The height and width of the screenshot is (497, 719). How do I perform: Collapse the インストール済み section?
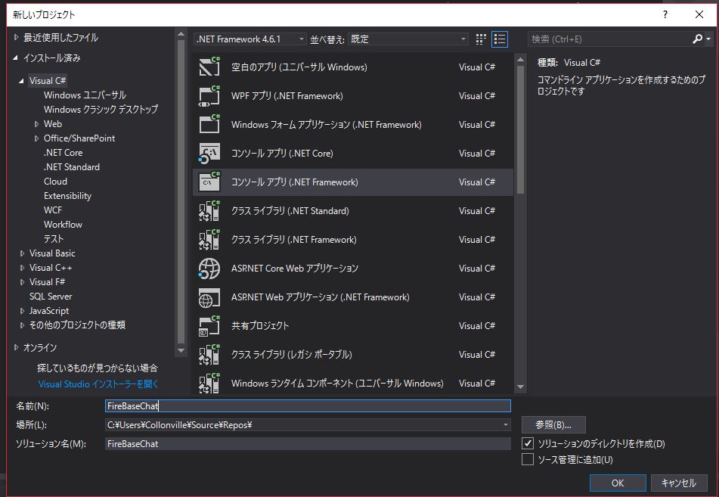pyautogui.click(x=16, y=57)
